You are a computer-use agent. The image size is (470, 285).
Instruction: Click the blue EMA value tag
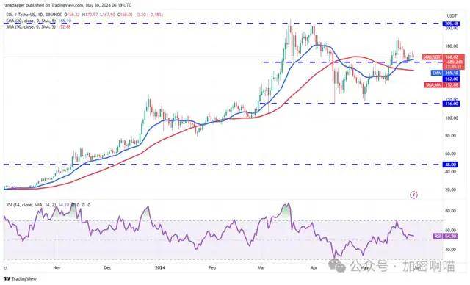point(445,73)
